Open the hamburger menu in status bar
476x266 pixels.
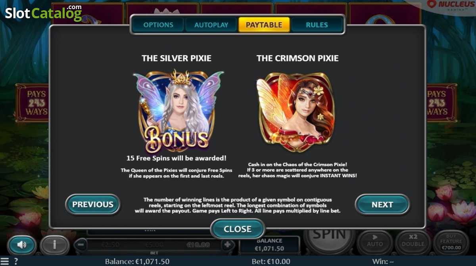coord(4,261)
